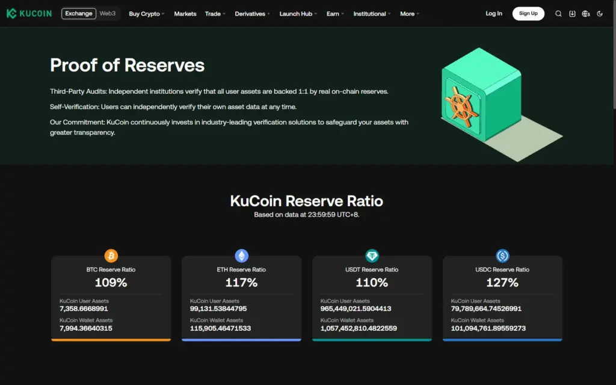Click the blue-violet ETH card bottom bar

[242, 340]
